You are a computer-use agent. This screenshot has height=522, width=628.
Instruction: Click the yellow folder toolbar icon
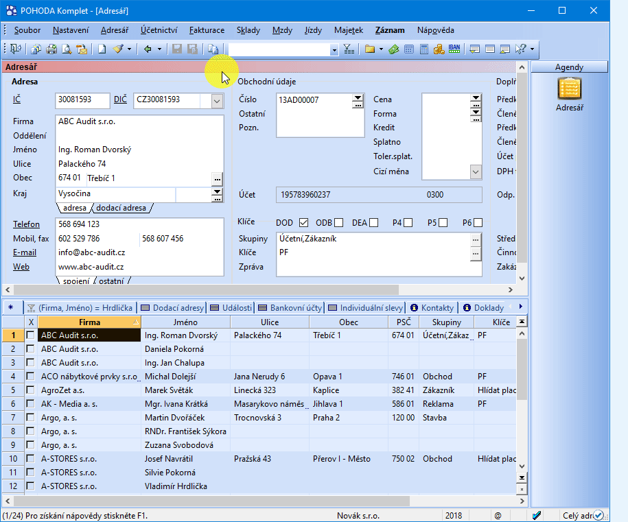tap(370, 49)
